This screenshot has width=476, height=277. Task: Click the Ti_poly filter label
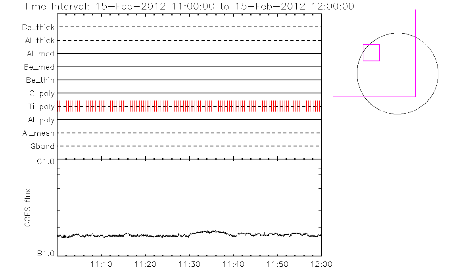click(41, 107)
